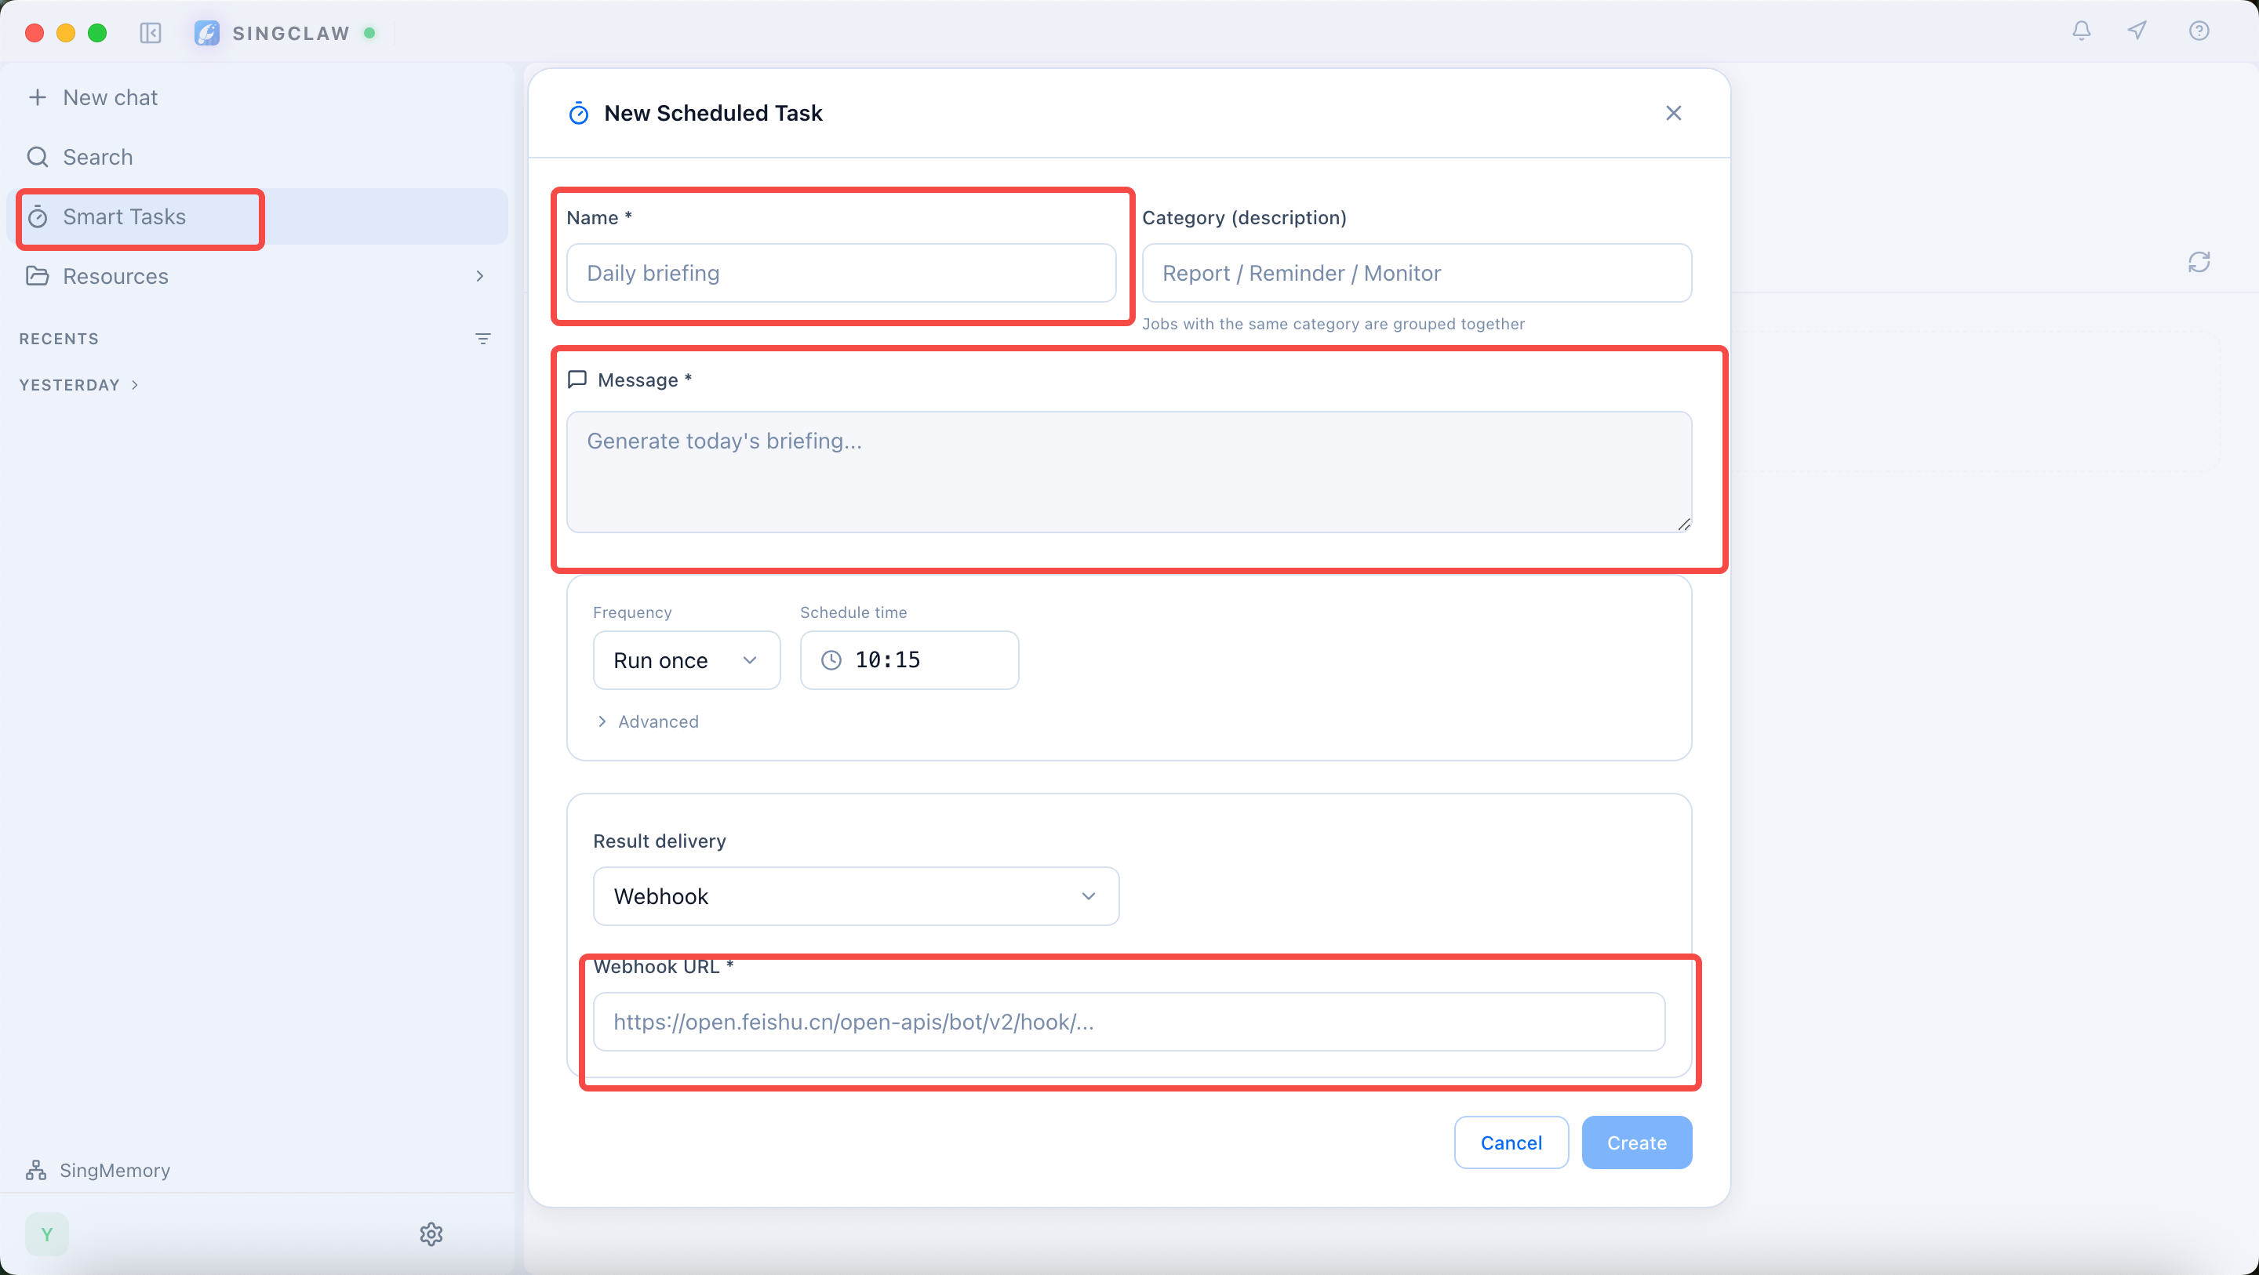
Task: Select Smart Tasks in sidebar
Action: pos(125,216)
